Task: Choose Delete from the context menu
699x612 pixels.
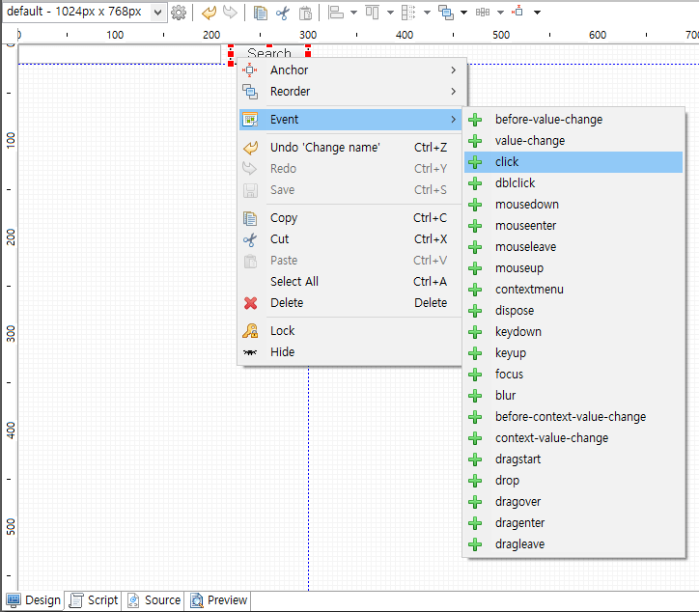Action: (x=287, y=303)
